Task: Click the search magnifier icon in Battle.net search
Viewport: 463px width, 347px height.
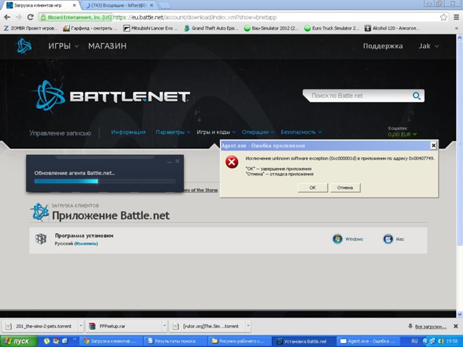Action: [416, 96]
